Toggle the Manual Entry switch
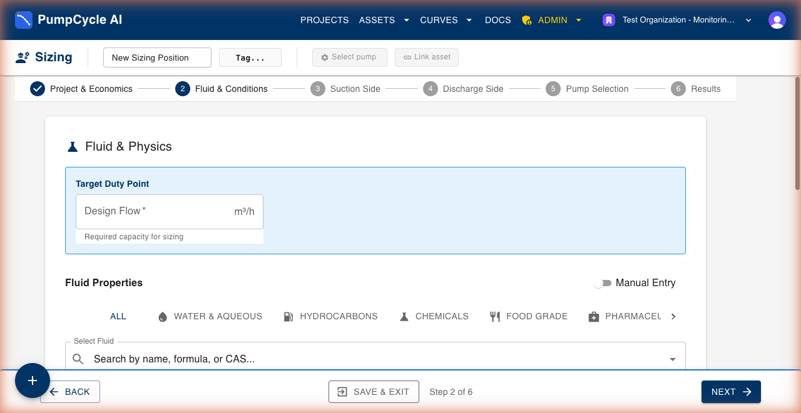 pos(602,283)
